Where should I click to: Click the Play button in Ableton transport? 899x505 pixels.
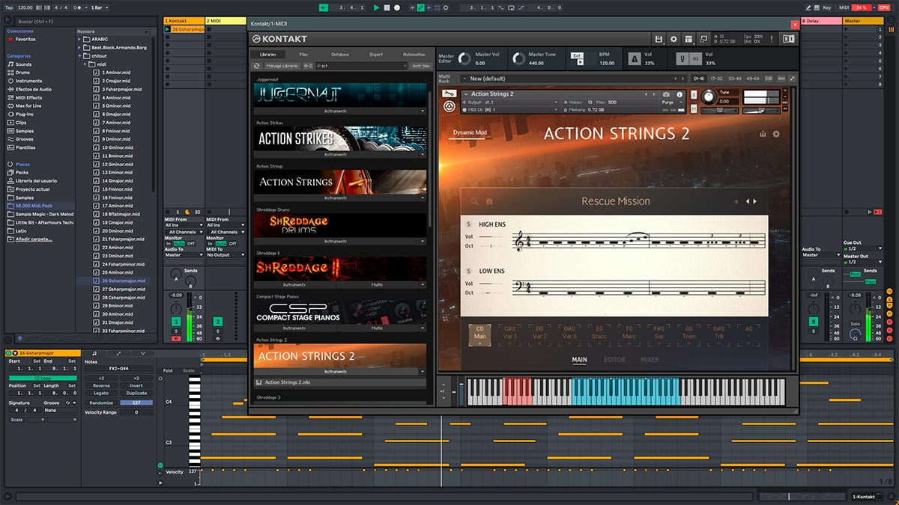coord(376,7)
